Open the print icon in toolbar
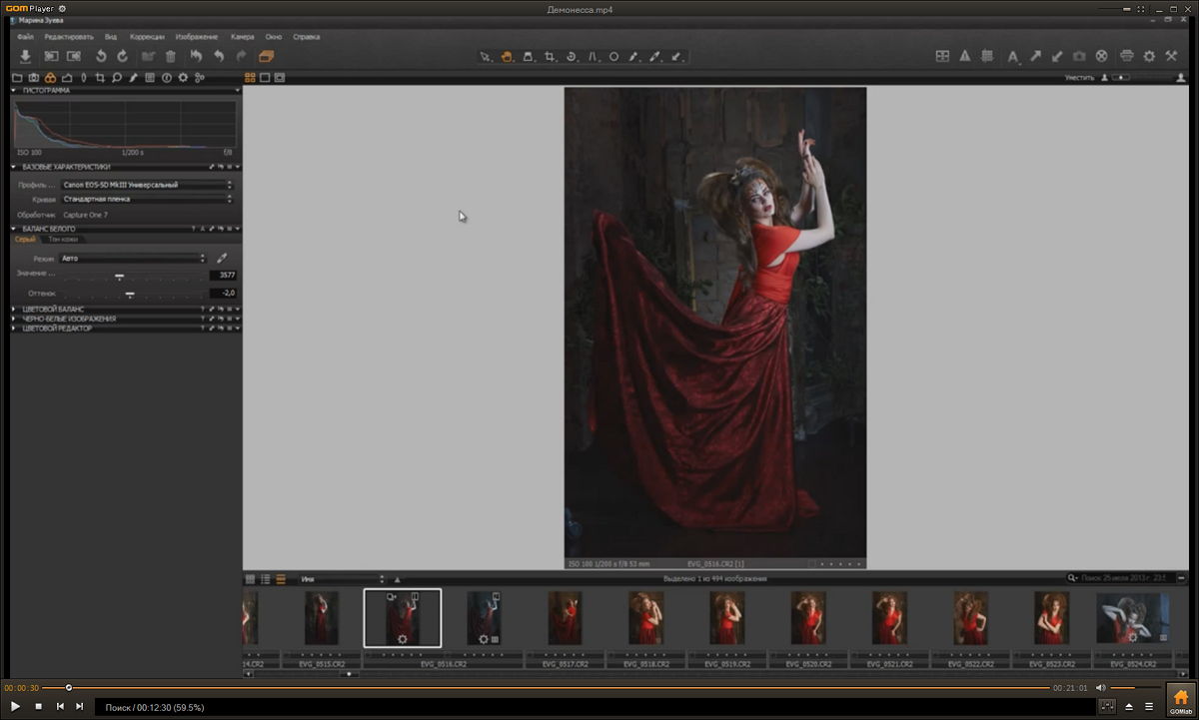This screenshot has height=720, width=1199. point(1127,57)
